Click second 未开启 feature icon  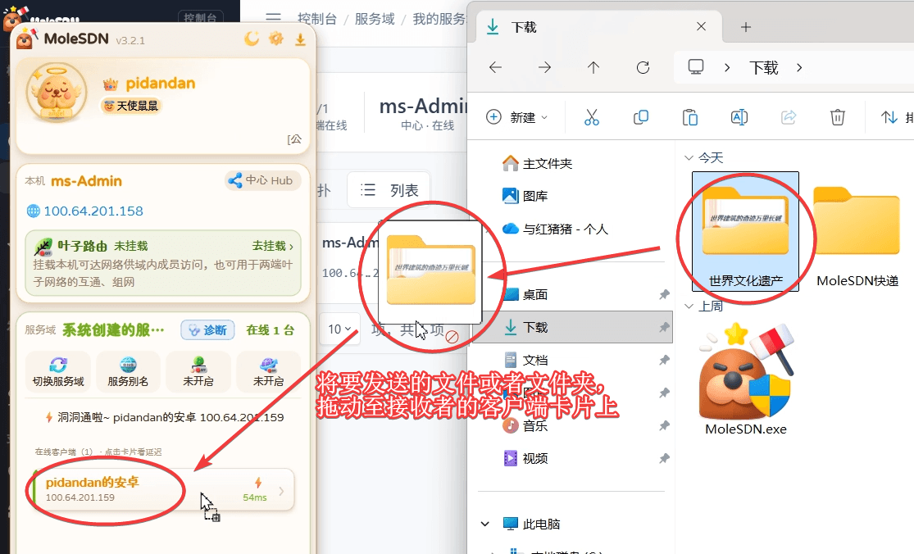(x=268, y=372)
